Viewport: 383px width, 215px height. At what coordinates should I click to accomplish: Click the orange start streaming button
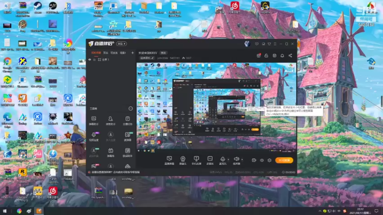(x=284, y=160)
